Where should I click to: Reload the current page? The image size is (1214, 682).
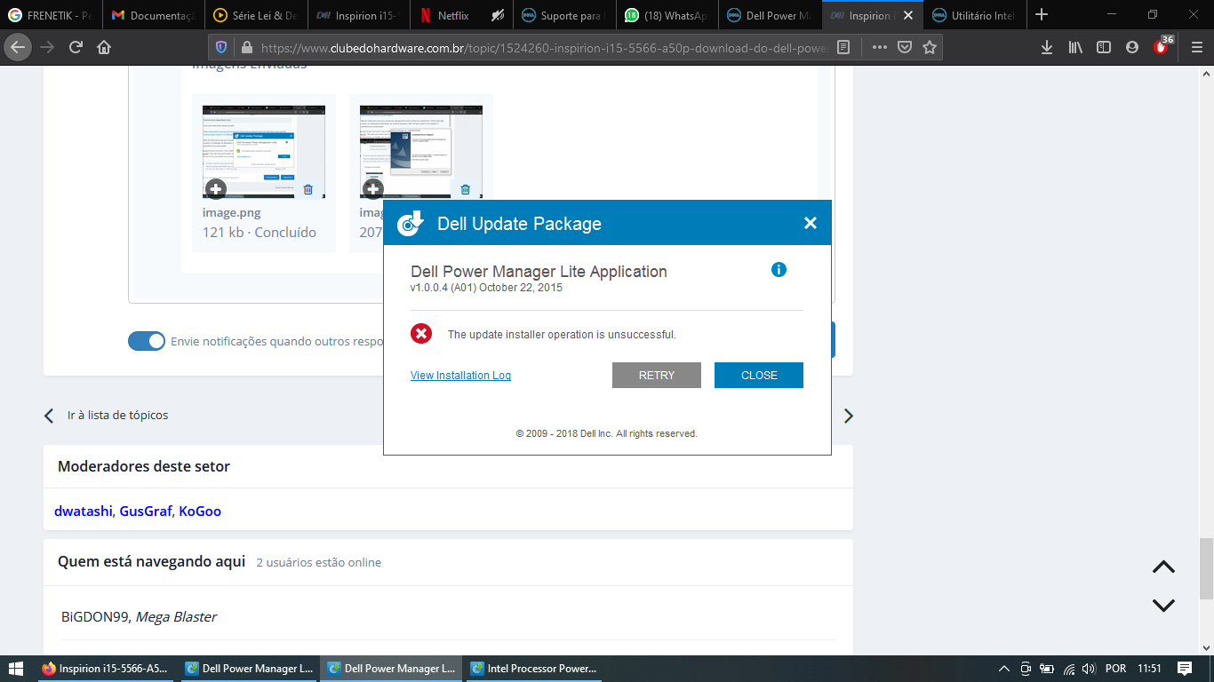76,47
